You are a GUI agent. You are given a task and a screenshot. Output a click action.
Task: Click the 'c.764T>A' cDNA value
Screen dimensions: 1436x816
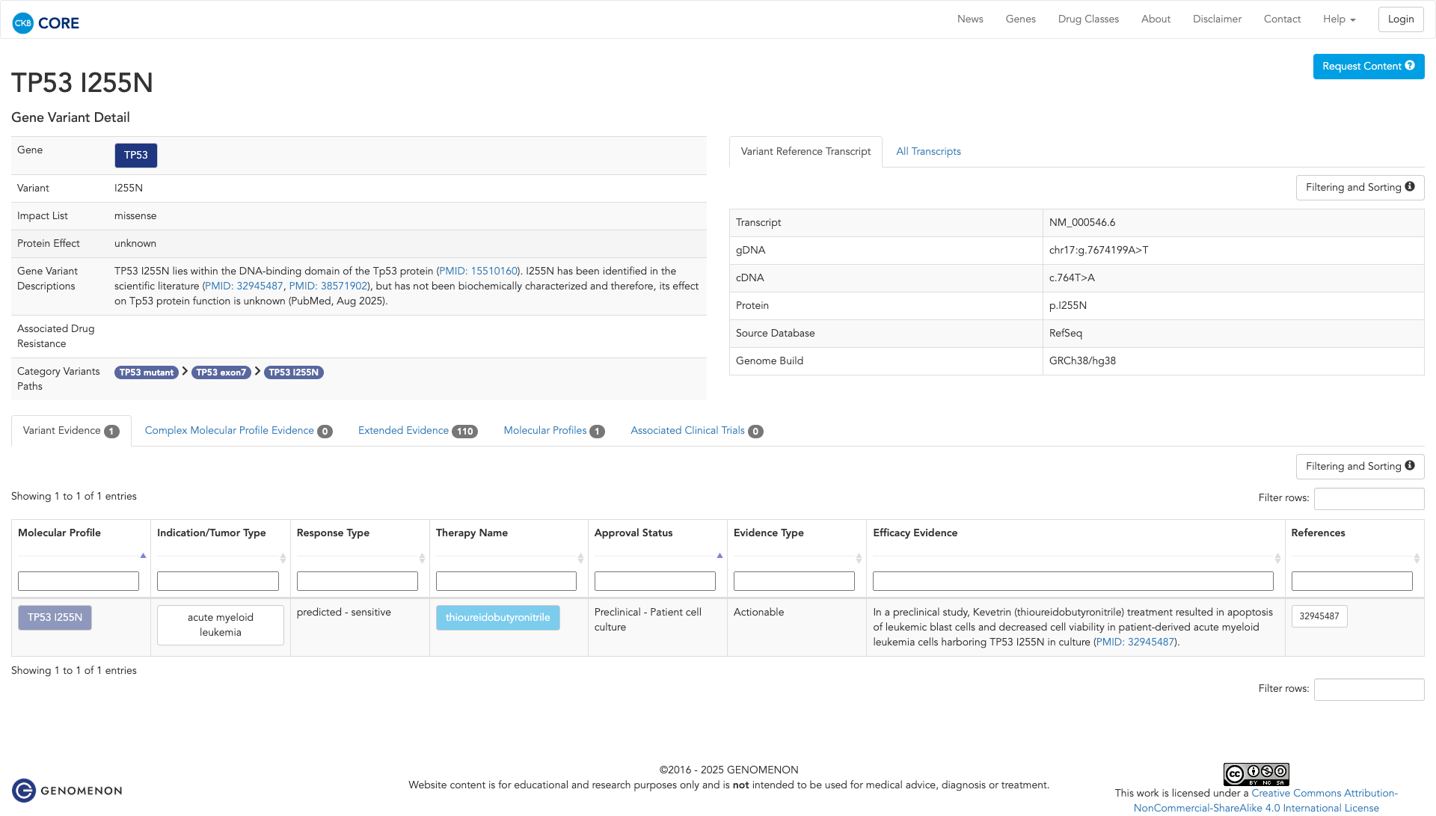pos(1072,278)
